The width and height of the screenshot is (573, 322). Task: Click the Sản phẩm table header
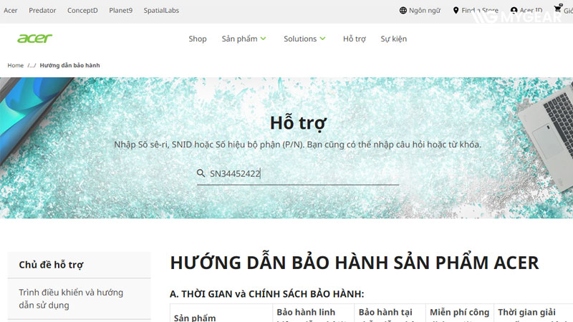point(195,318)
